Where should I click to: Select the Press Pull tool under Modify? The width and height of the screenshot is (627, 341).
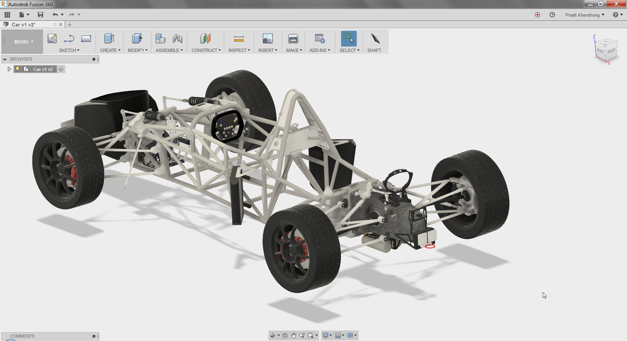click(x=137, y=39)
